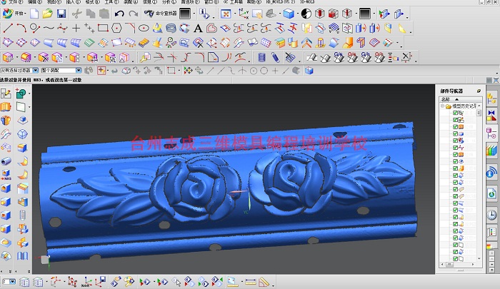Screen dimensions: 500x289
Task: Open the HD3D info broadcast tab
Action: coord(491,173)
